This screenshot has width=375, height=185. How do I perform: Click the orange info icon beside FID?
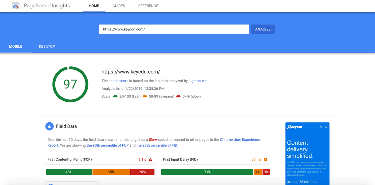click(266, 159)
